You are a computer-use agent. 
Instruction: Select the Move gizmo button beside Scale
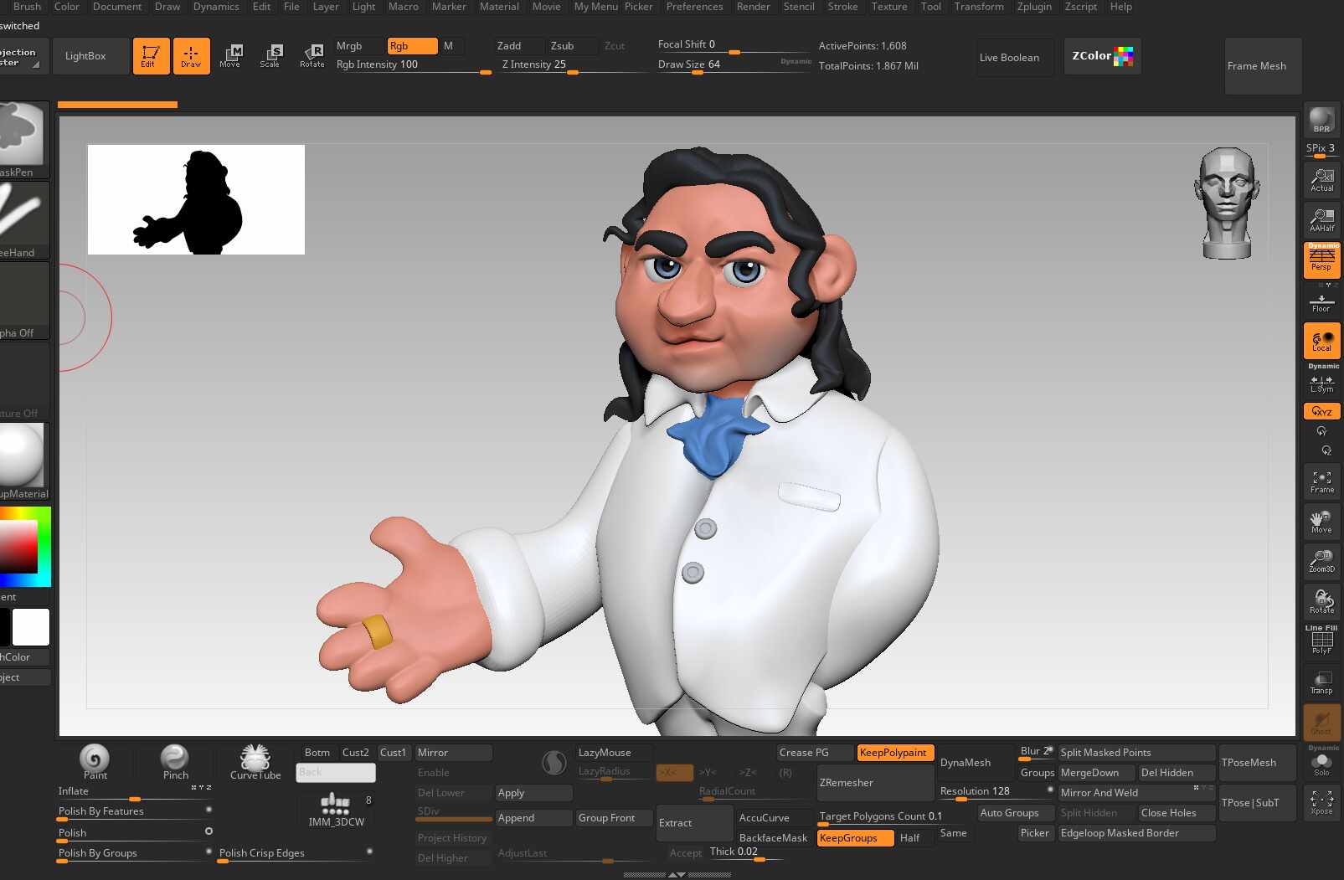click(230, 56)
